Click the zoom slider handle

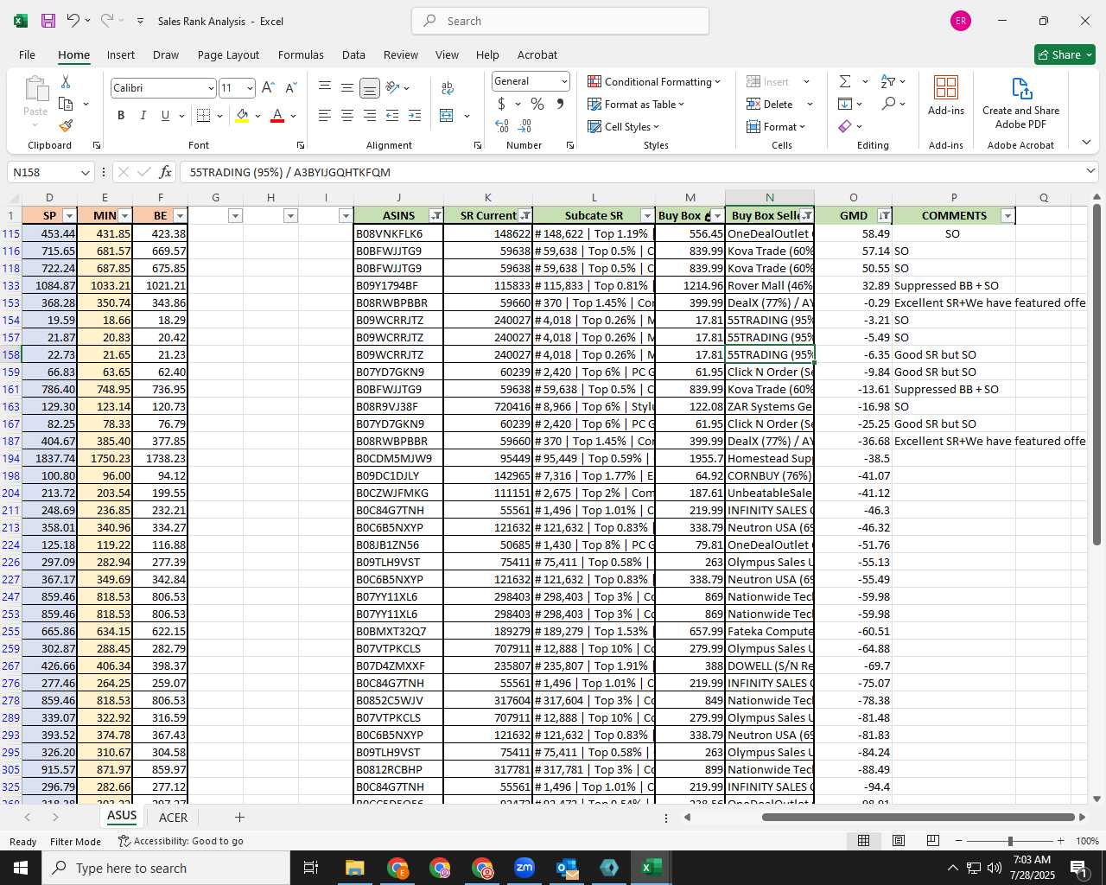(x=1009, y=841)
